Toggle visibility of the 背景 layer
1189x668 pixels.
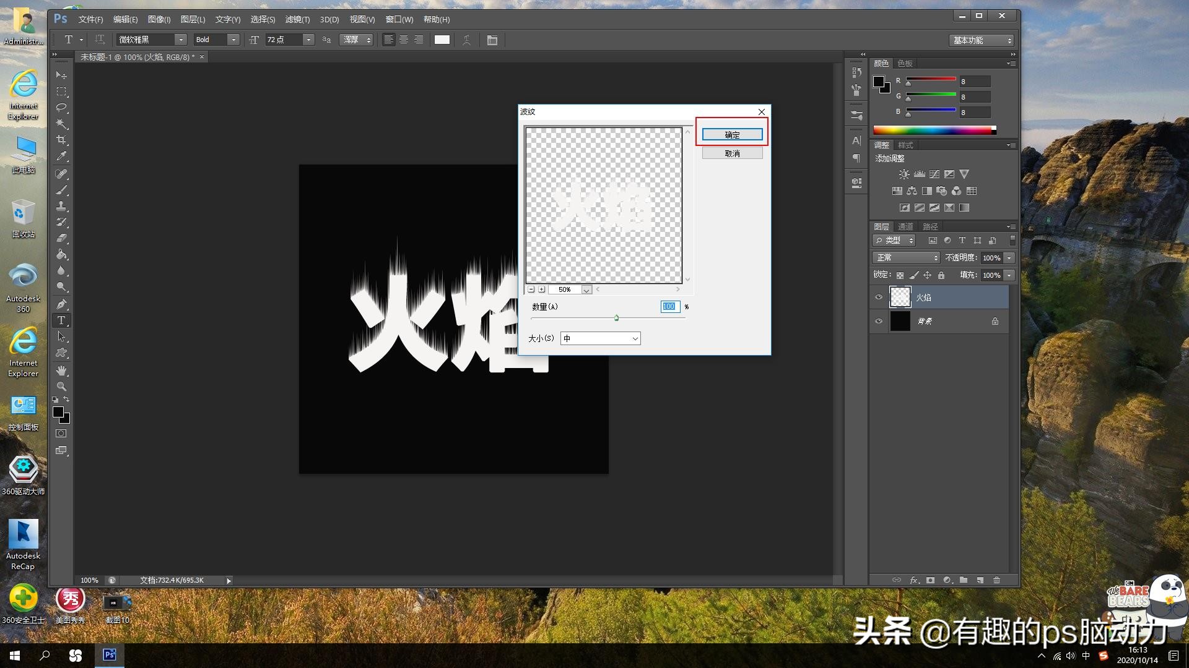pyautogui.click(x=878, y=321)
